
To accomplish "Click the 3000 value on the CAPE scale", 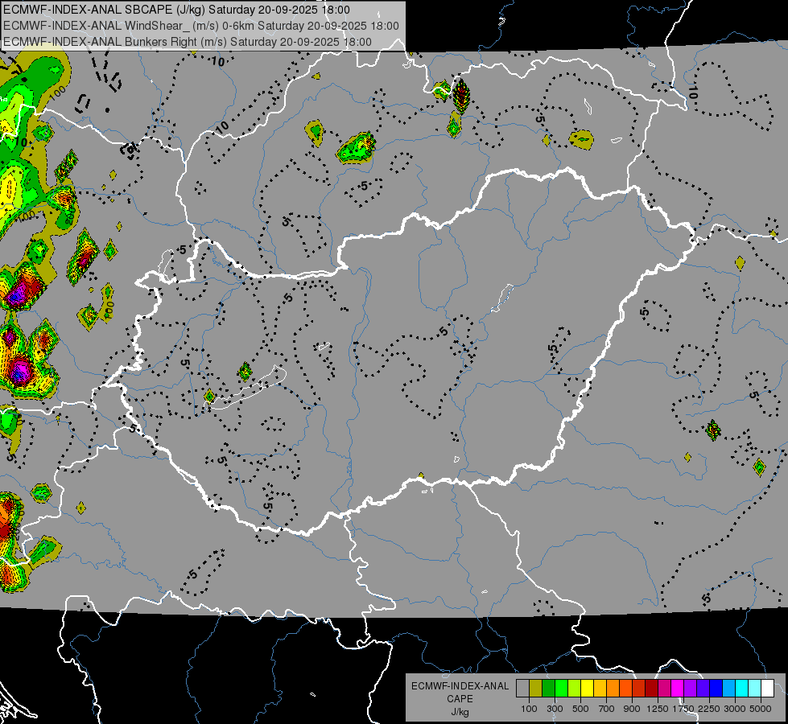I will (x=735, y=709).
